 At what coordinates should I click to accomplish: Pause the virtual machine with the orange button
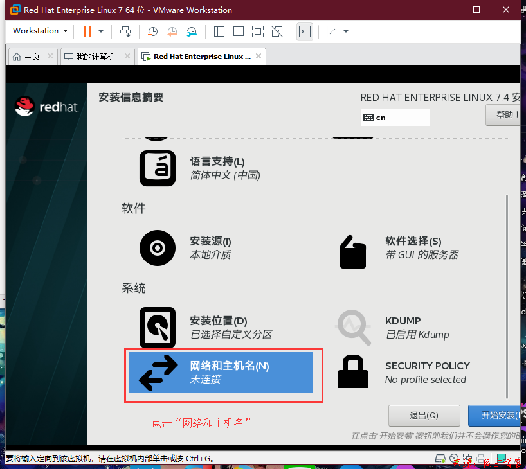pos(87,31)
